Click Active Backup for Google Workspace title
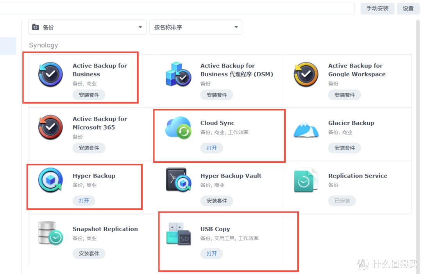Viewport: 422px width, 274px height. [x=357, y=70]
